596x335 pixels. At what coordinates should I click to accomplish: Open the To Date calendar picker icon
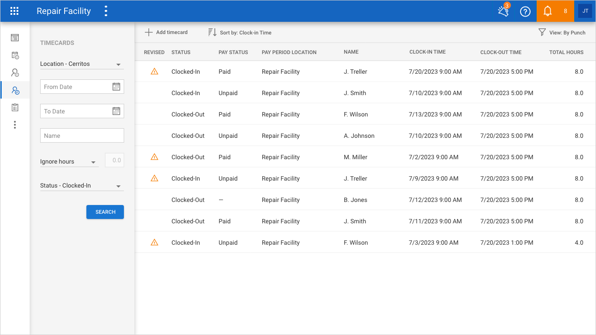click(116, 111)
